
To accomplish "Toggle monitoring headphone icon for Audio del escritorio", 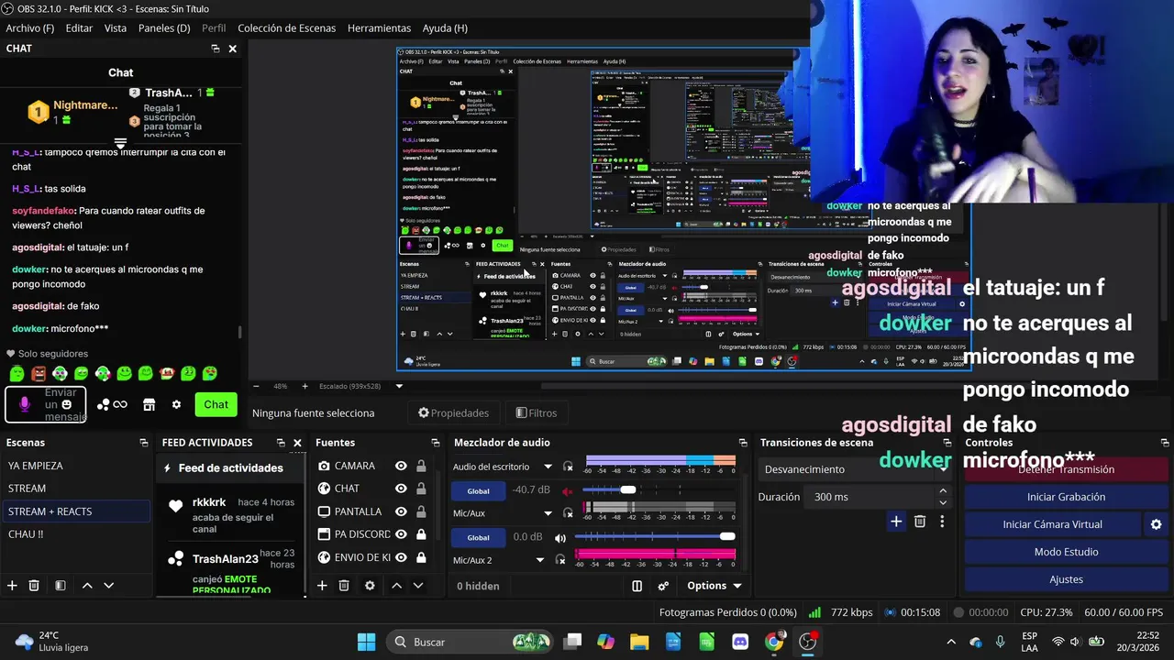I will click(568, 467).
